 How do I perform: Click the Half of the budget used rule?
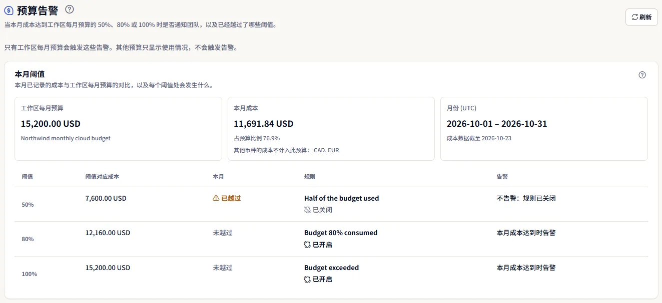(342, 198)
